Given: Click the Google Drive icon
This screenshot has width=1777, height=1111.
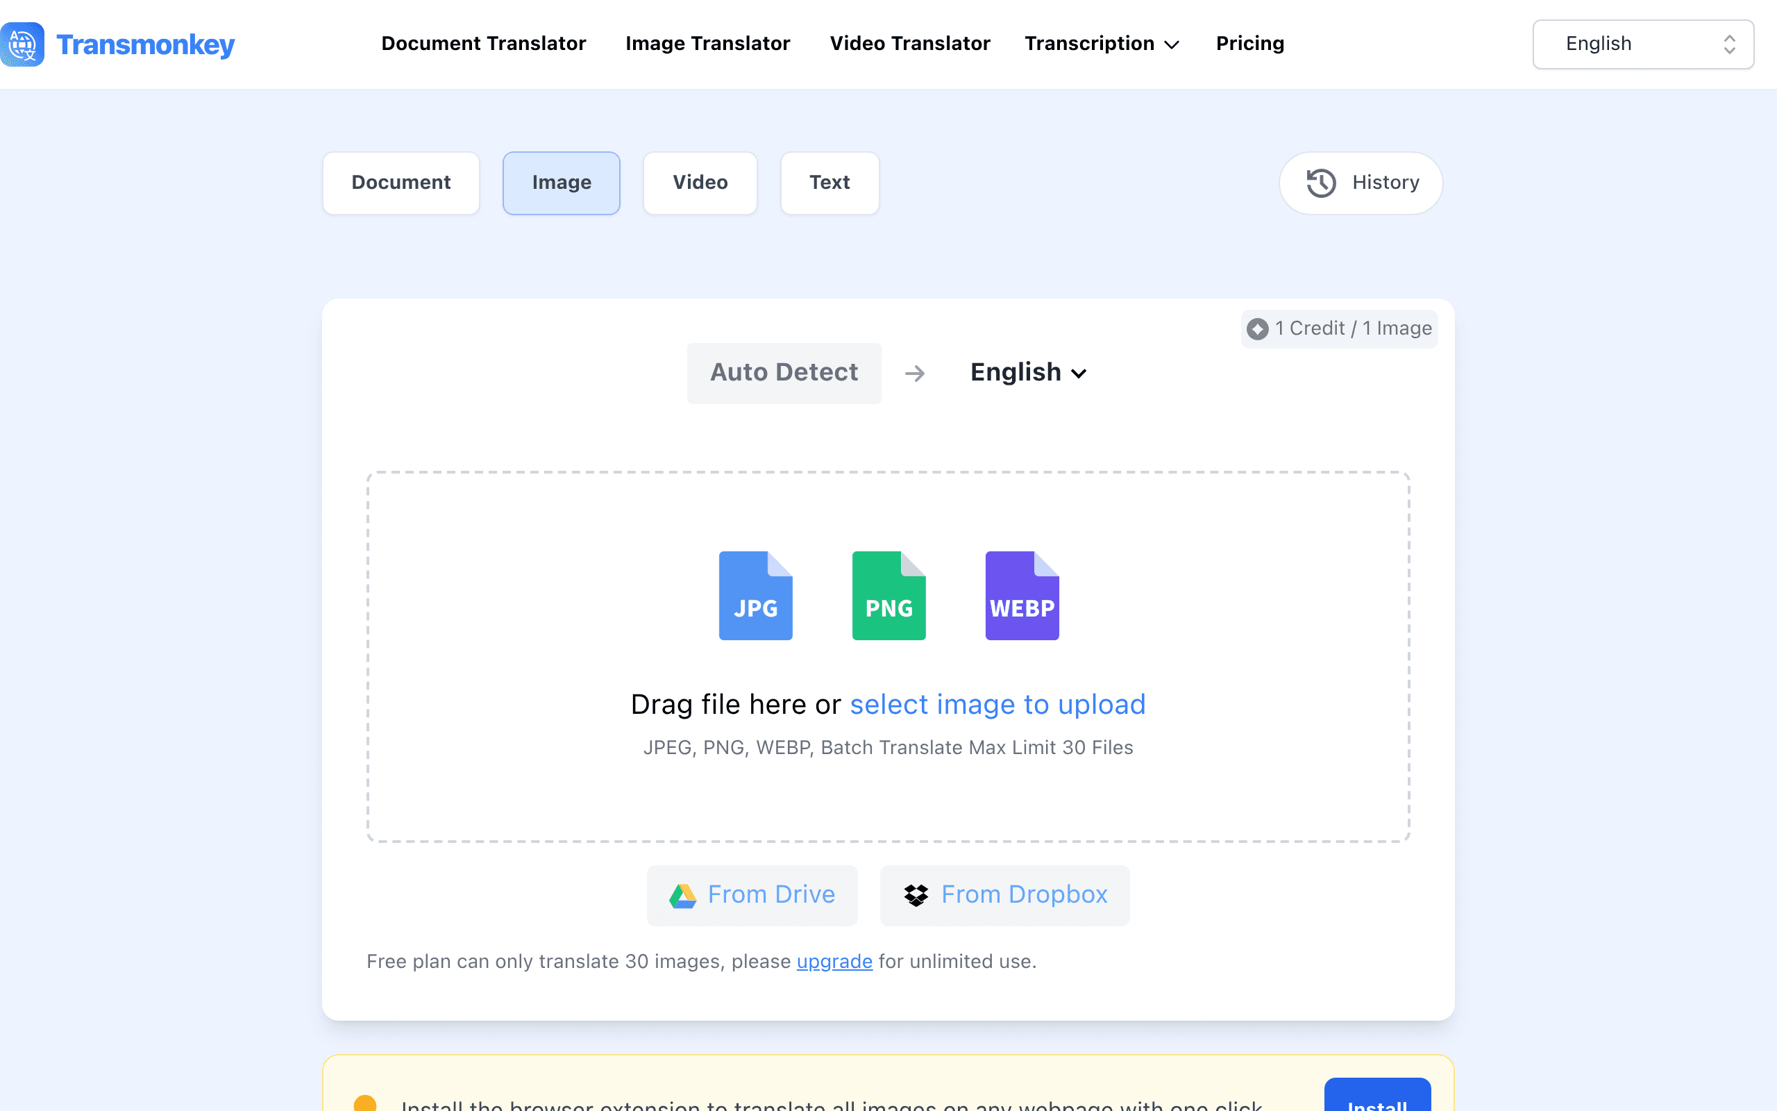Looking at the screenshot, I should [x=682, y=896].
